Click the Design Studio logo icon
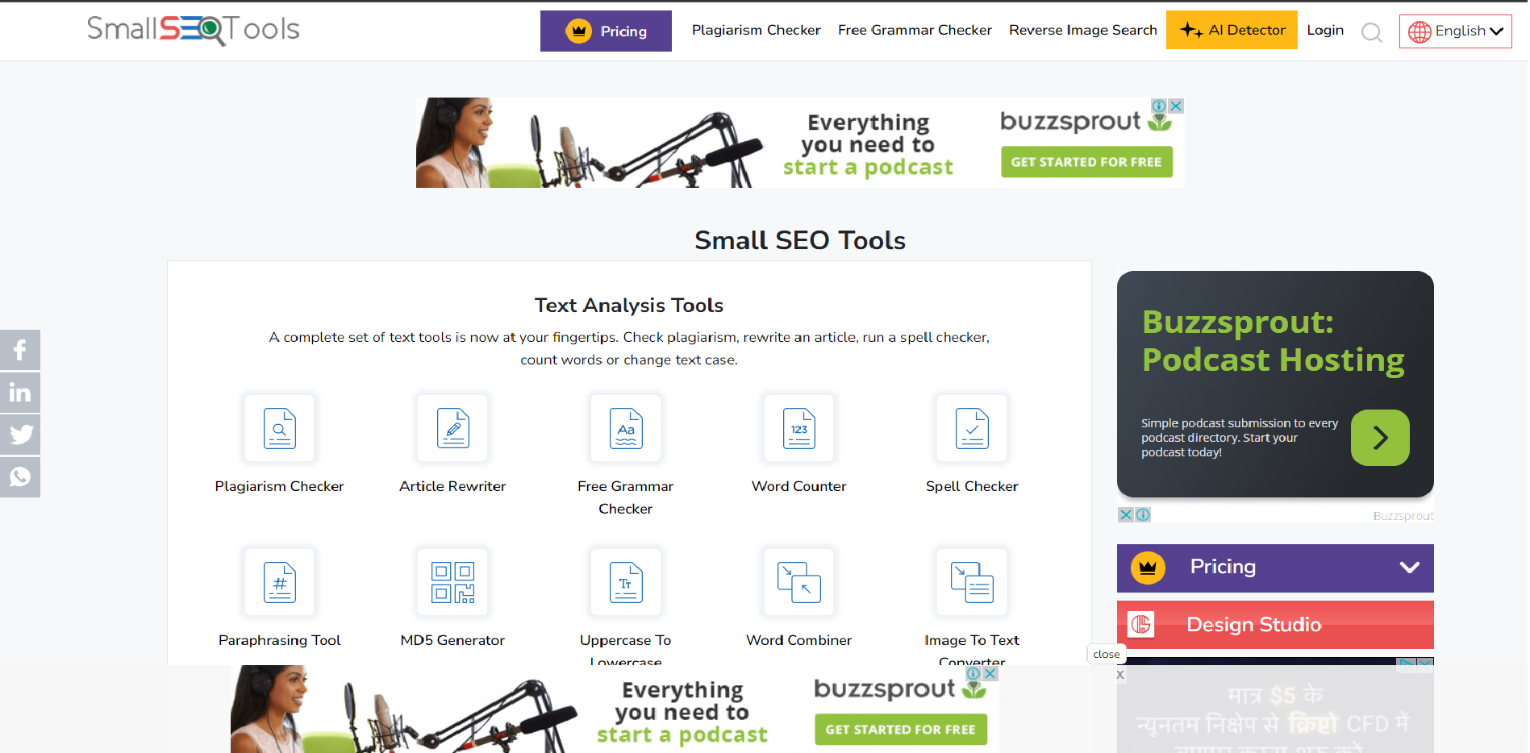Image resolution: width=1530 pixels, height=753 pixels. (1140, 624)
